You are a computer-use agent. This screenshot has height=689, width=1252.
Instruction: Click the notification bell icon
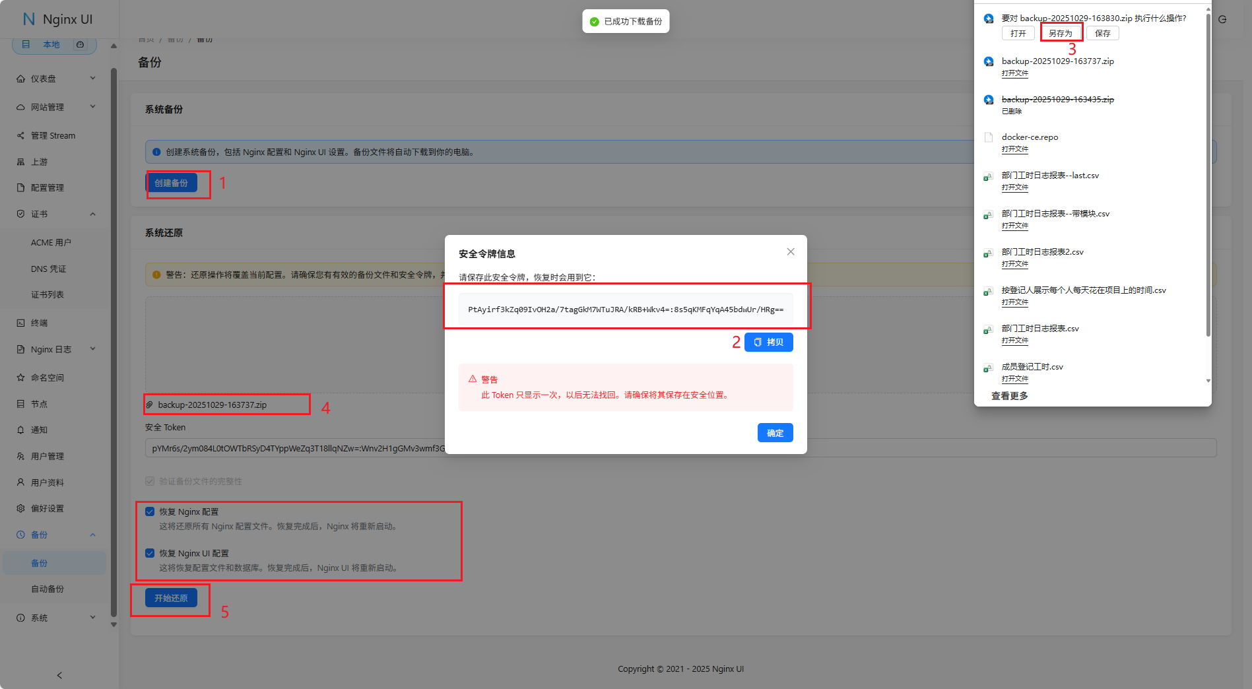coord(20,430)
